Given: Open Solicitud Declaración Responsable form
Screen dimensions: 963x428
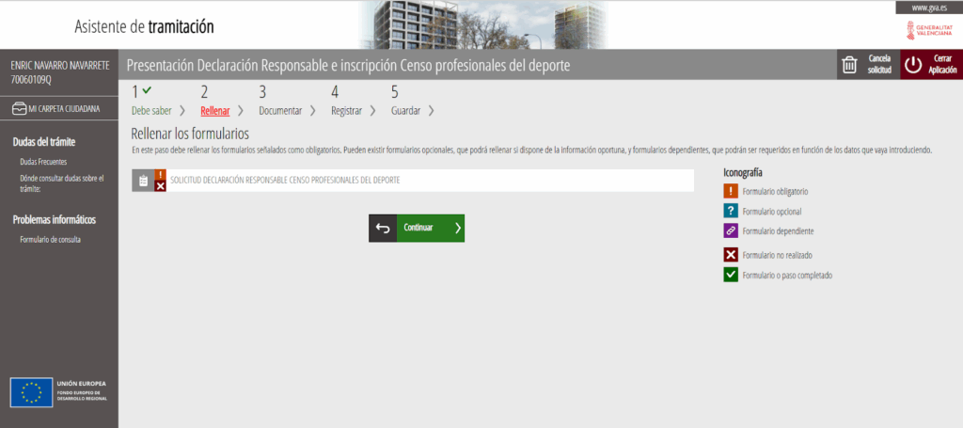Looking at the screenshot, I should tap(285, 180).
